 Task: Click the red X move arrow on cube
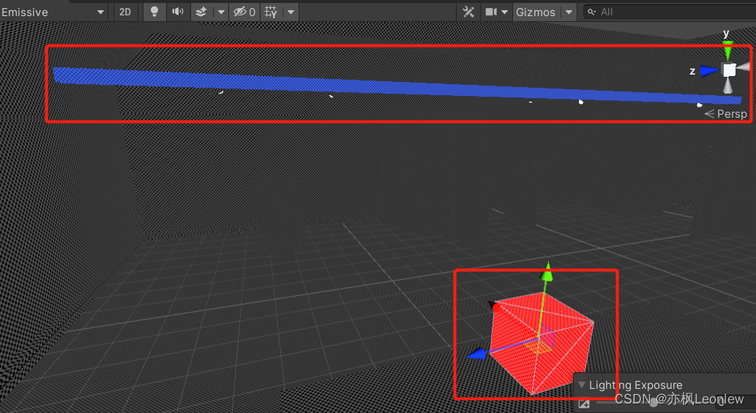[494, 306]
